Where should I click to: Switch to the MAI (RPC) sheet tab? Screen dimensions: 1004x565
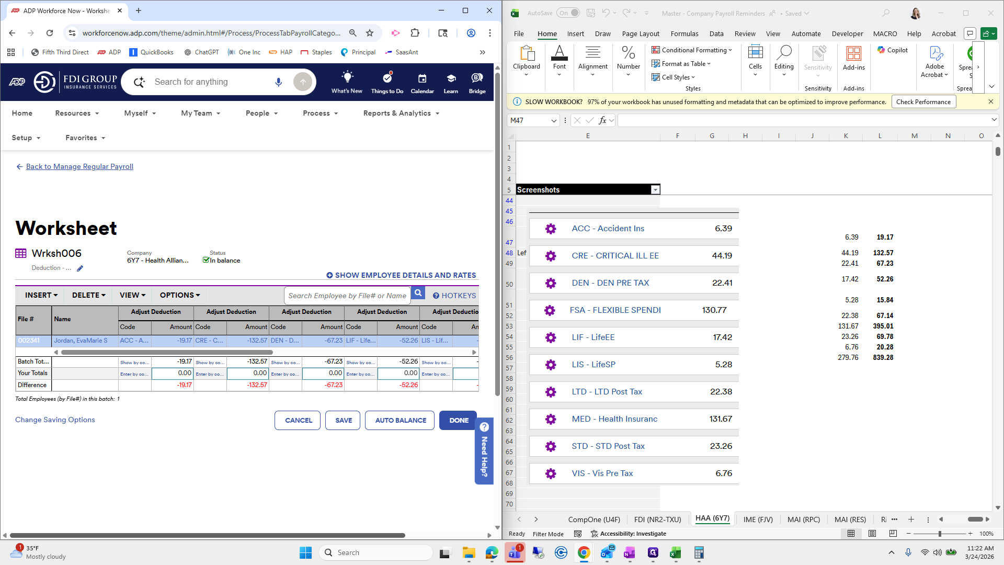tap(803, 519)
